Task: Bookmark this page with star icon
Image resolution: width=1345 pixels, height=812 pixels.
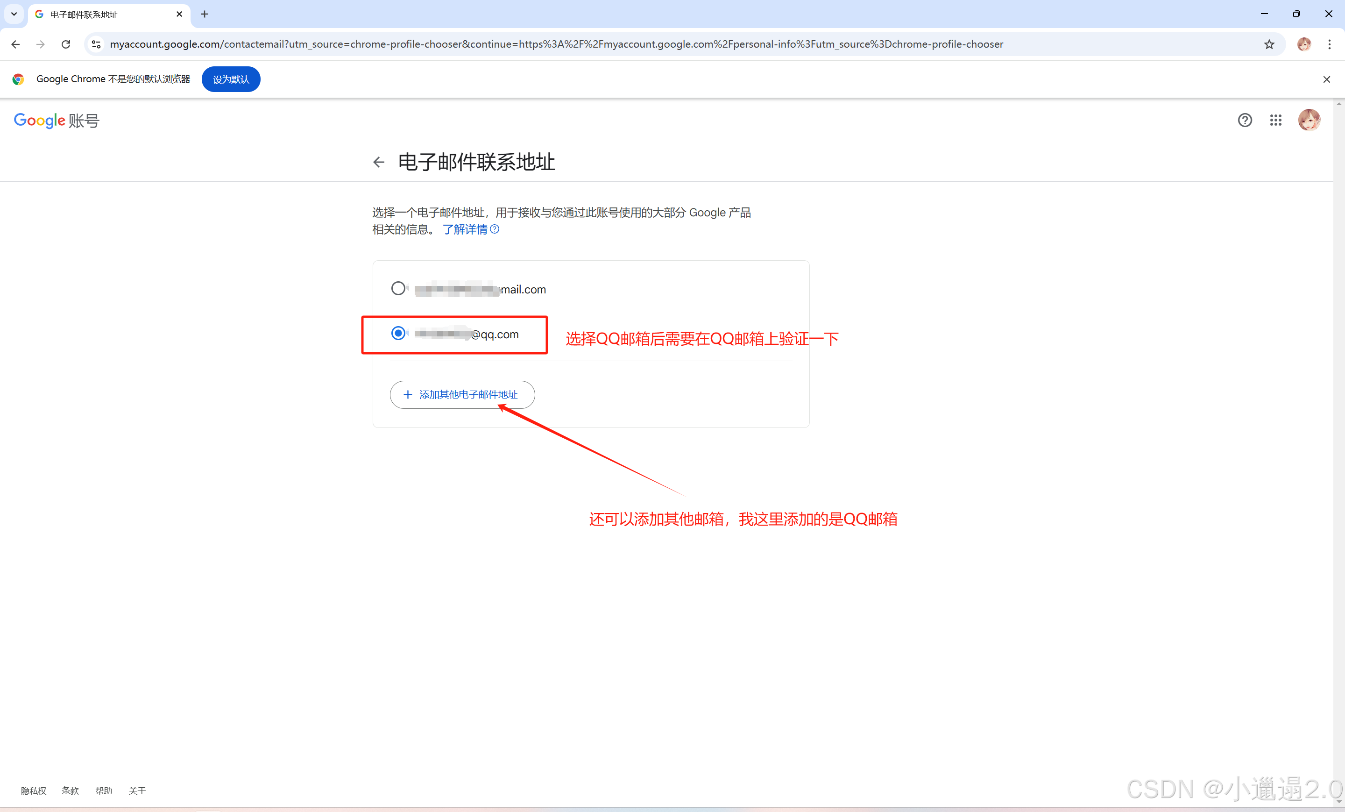Action: (1269, 44)
